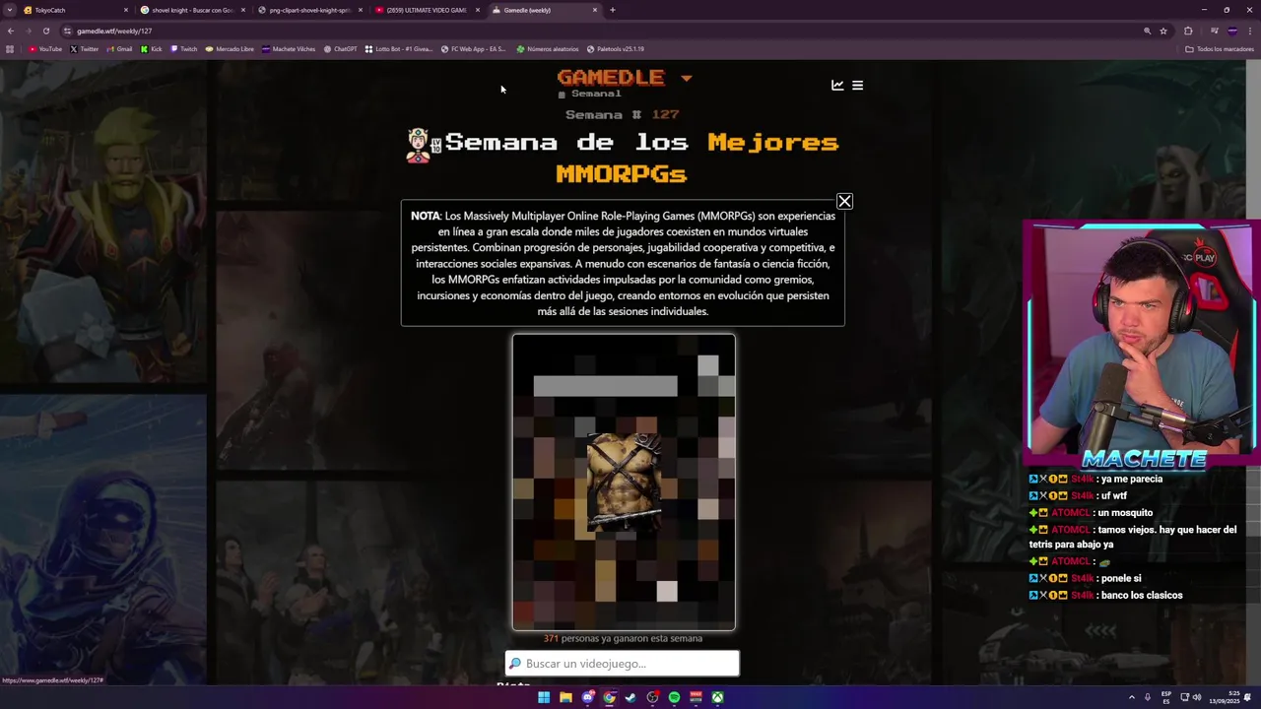Click the Chrome taskbar icon
Image resolution: width=1261 pixels, height=709 pixels.
coord(609,697)
